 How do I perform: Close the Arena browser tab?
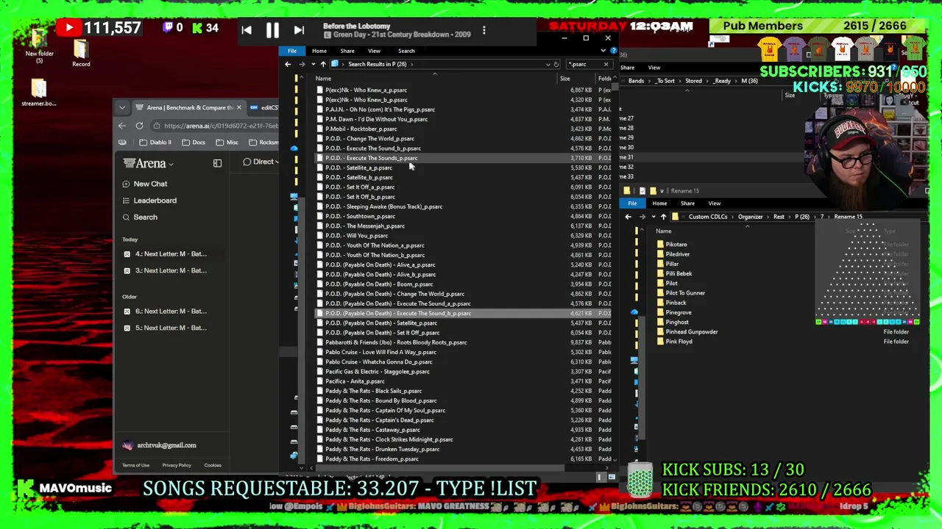click(x=238, y=107)
